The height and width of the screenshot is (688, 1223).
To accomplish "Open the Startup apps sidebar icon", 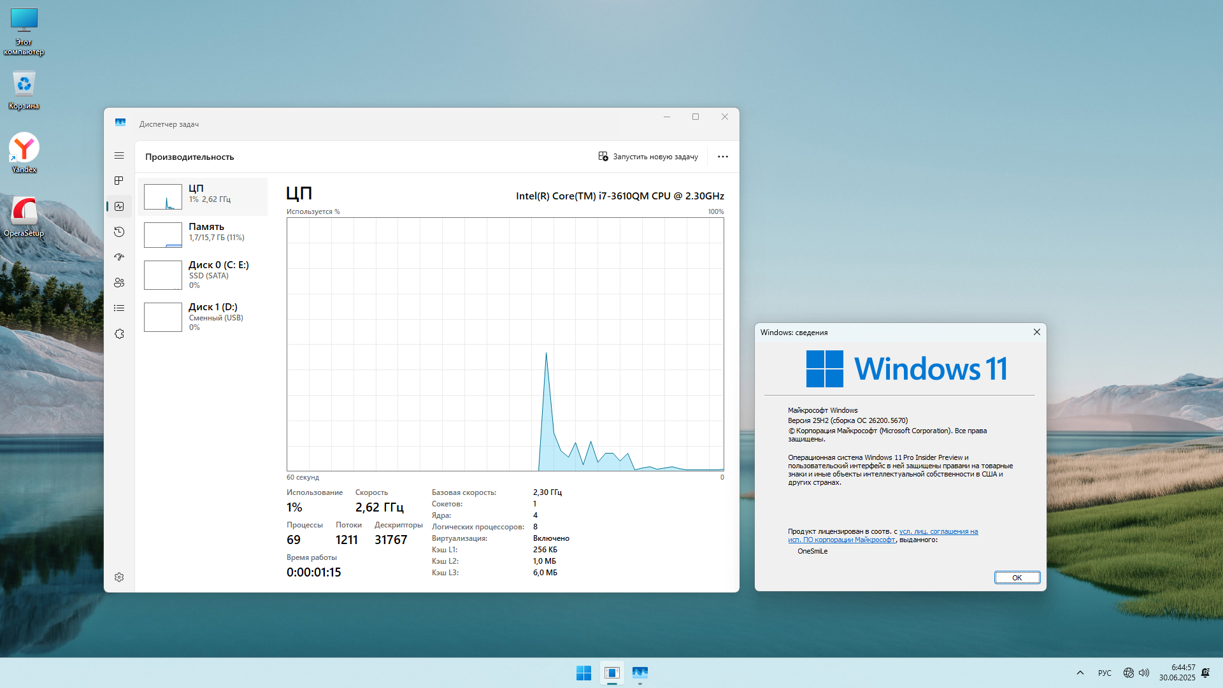I will coord(119,257).
